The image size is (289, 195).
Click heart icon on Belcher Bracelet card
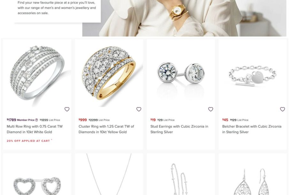pos(283,109)
